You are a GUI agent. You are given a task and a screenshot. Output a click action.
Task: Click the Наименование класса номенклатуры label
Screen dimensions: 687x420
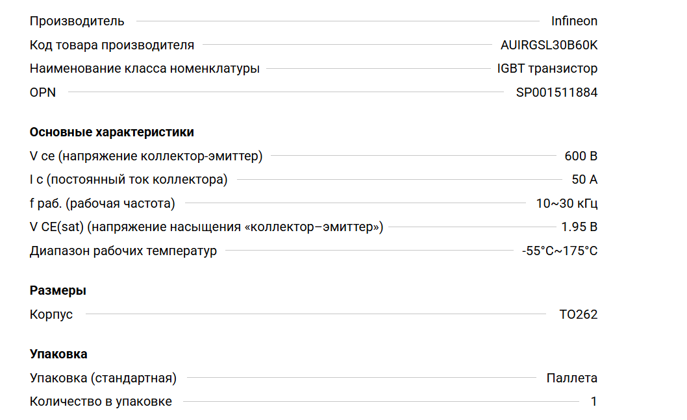144,68
